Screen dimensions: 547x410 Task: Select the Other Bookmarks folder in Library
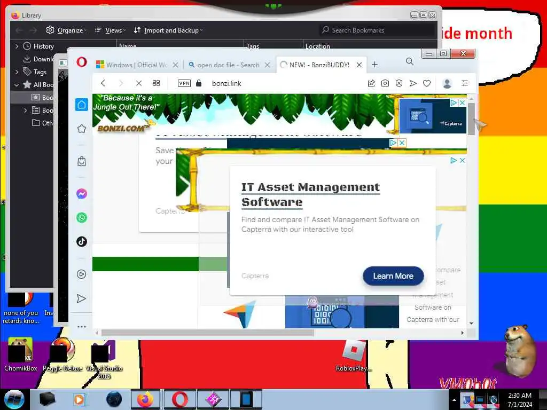tap(42, 123)
